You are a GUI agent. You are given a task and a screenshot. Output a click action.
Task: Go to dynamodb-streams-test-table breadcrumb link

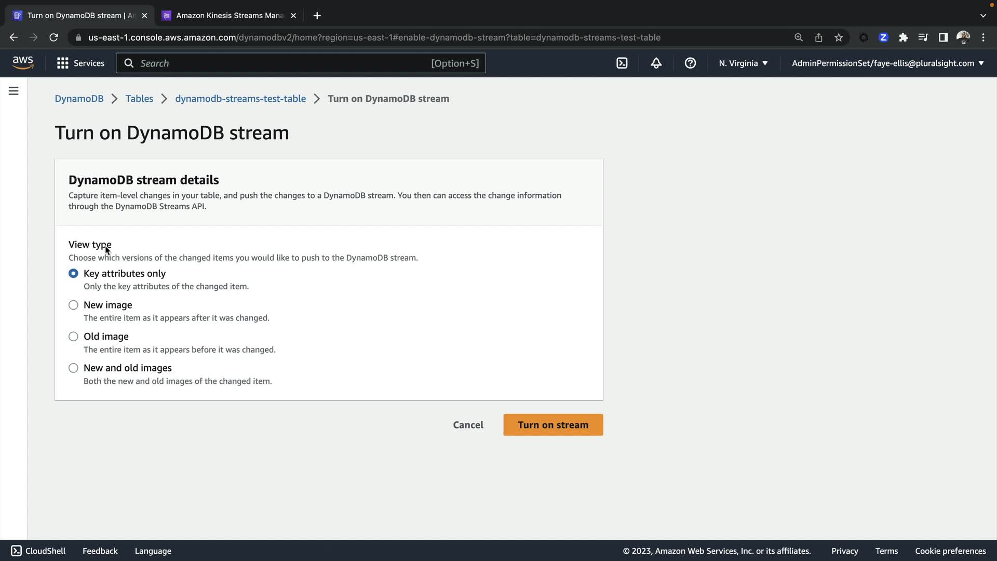pyautogui.click(x=240, y=99)
